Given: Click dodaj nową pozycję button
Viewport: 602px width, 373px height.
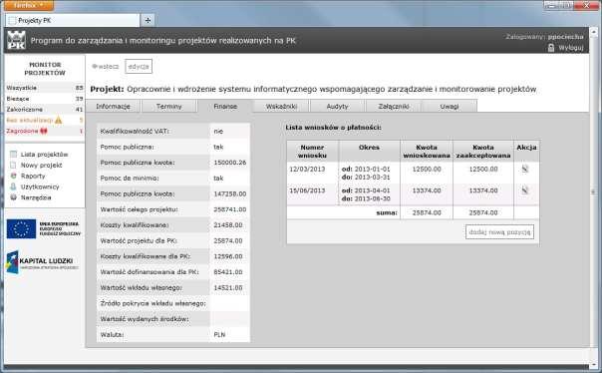Looking at the screenshot, I should [x=500, y=232].
